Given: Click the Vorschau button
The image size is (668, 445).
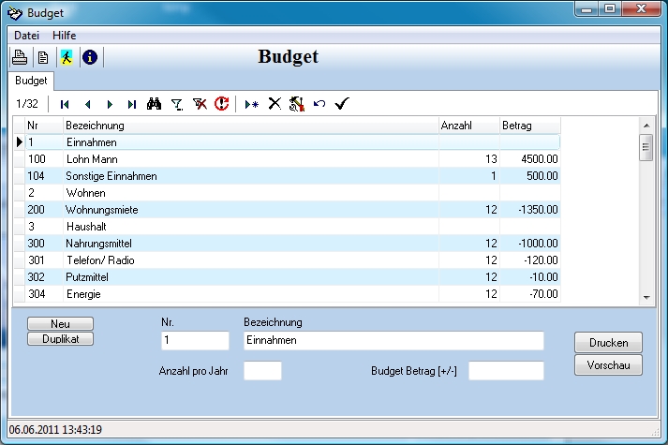Looking at the screenshot, I should pos(608,365).
